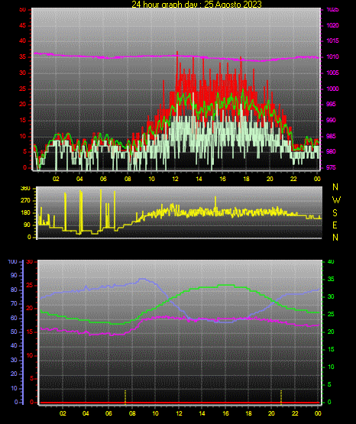Image resolution: width=356 pixels, height=424 pixels.
Task: Click hour 16 label under wind speed chart
Action: click(222, 179)
